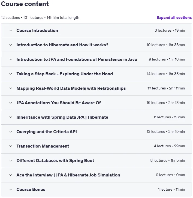Toggle chevron next to Taking a Step Back

[11, 74]
